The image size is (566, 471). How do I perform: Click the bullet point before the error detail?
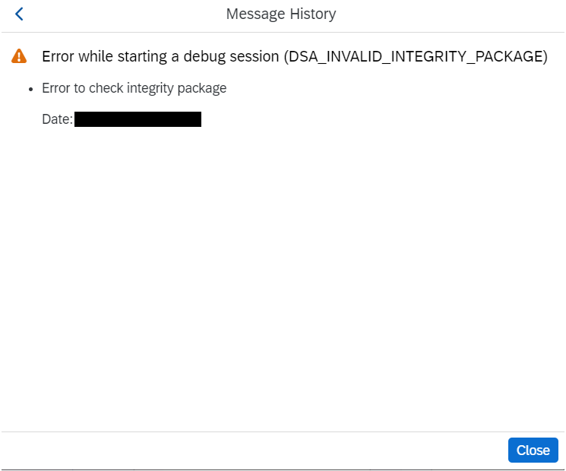pos(30,89)
